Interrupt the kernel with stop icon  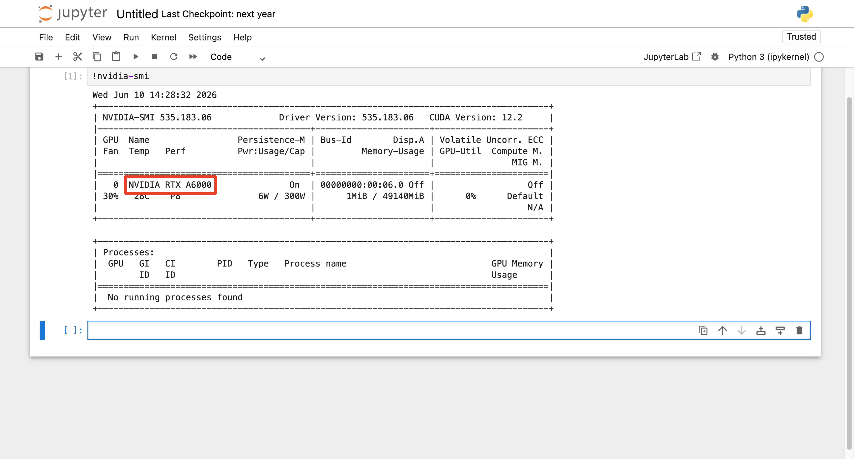coord(154,57)
